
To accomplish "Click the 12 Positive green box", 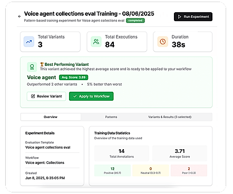I will tap(112, 170).
